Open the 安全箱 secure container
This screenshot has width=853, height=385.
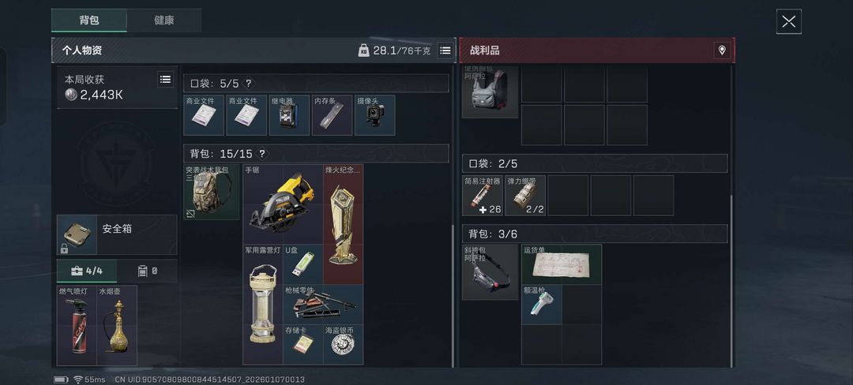pyautogui.click(x=117, y=234)
